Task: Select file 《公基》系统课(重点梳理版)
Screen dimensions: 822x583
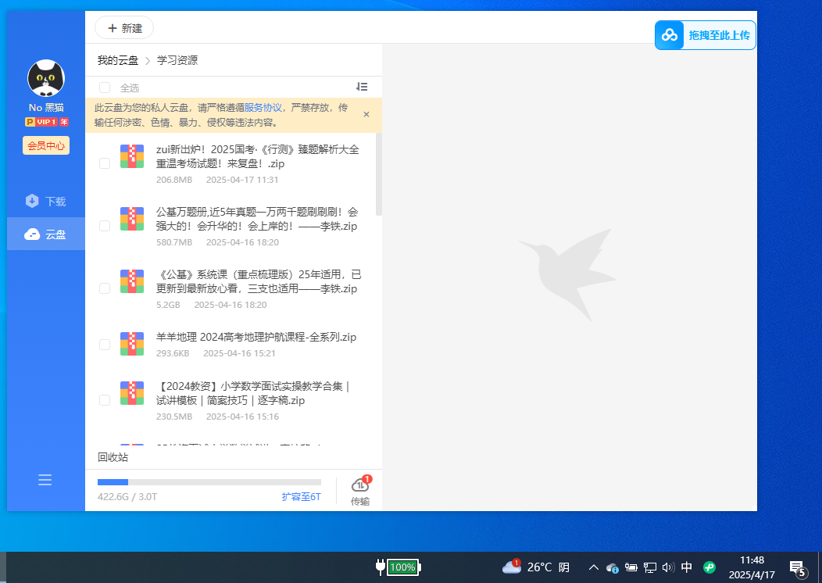Action: click(x=259, y=281)
